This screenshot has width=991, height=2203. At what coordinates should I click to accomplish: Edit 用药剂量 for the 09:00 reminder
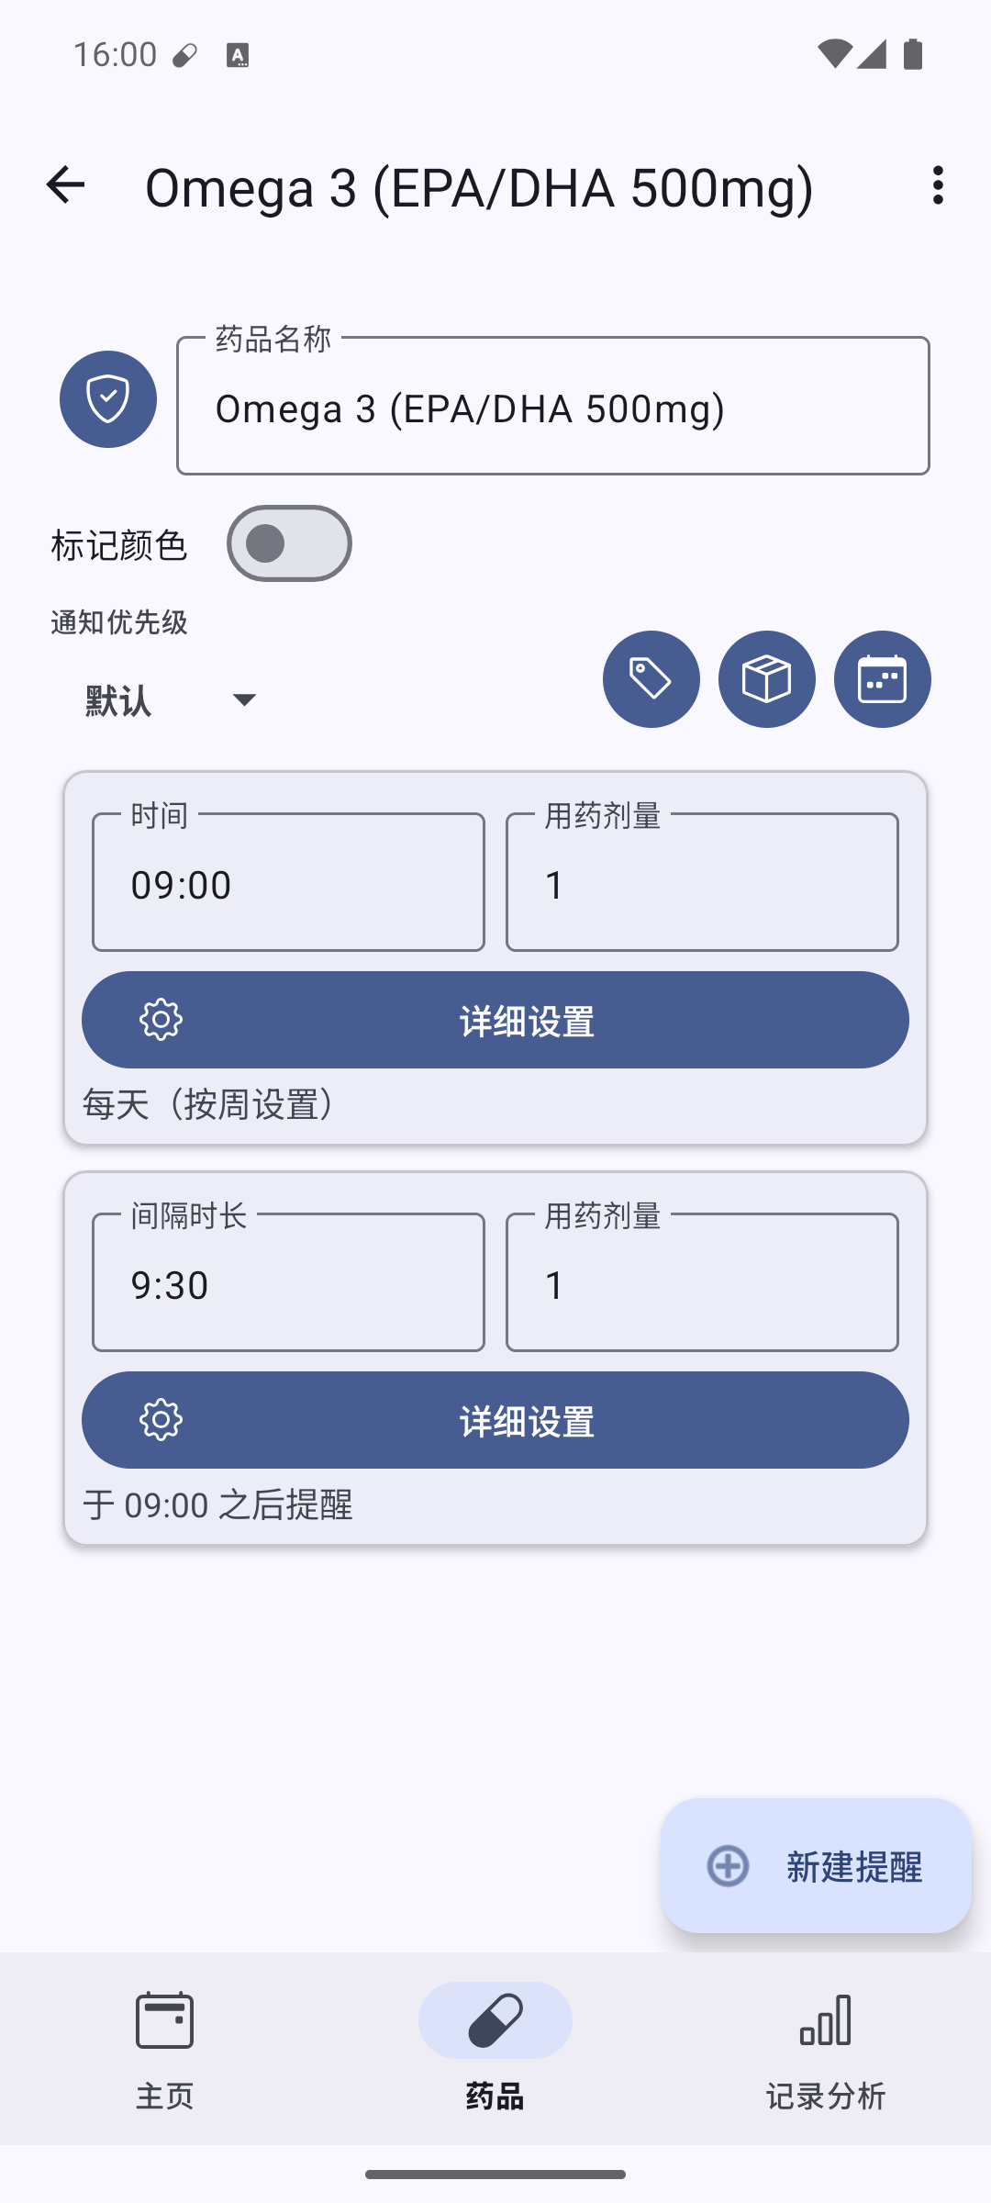tap(702, 883)
